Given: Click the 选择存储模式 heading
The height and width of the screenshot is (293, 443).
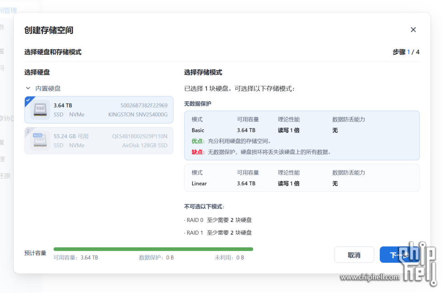Looking at the screenshot, I should pyautogui.click(x=203, y=72).
